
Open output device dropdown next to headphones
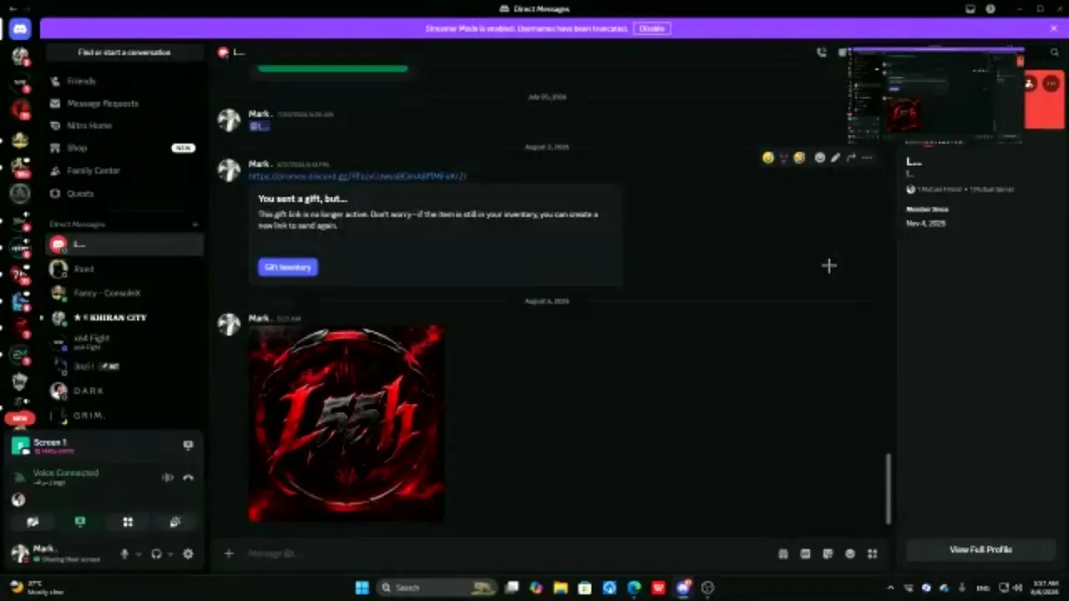pos(170,553)
